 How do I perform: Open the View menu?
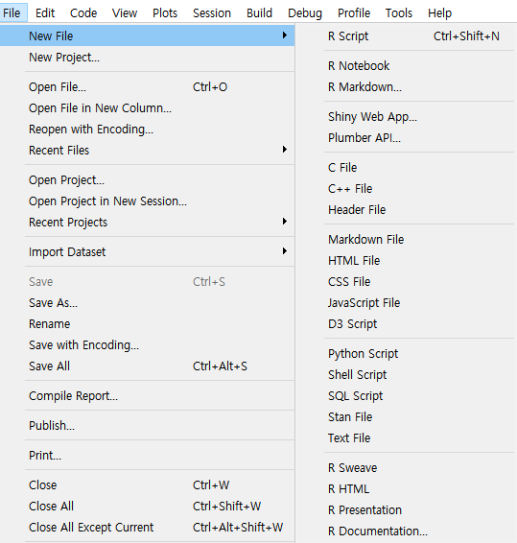click(125, 13)
